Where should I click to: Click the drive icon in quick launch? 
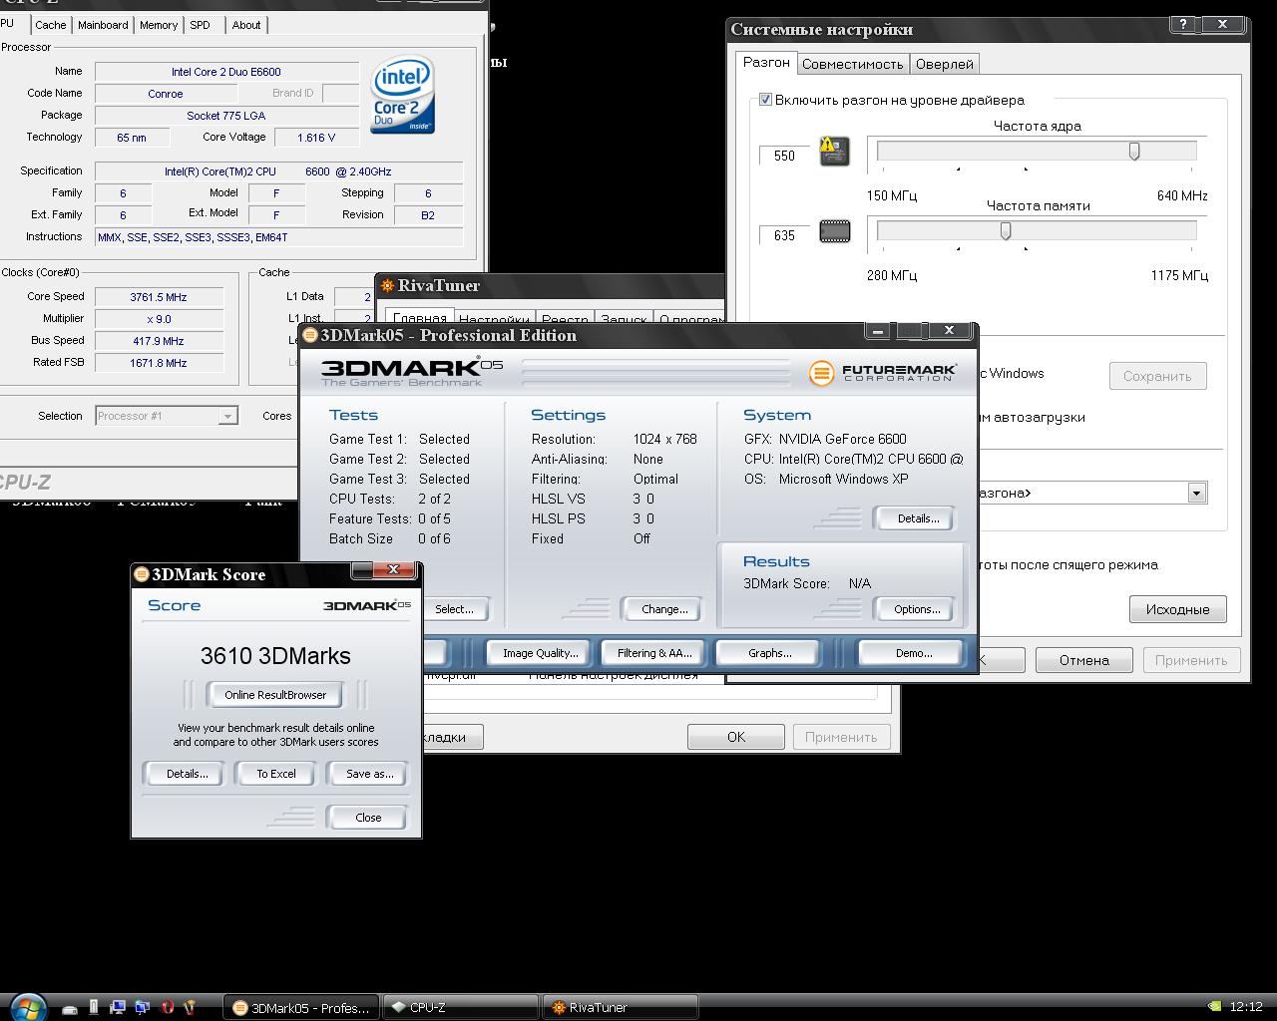[70, 1008]
